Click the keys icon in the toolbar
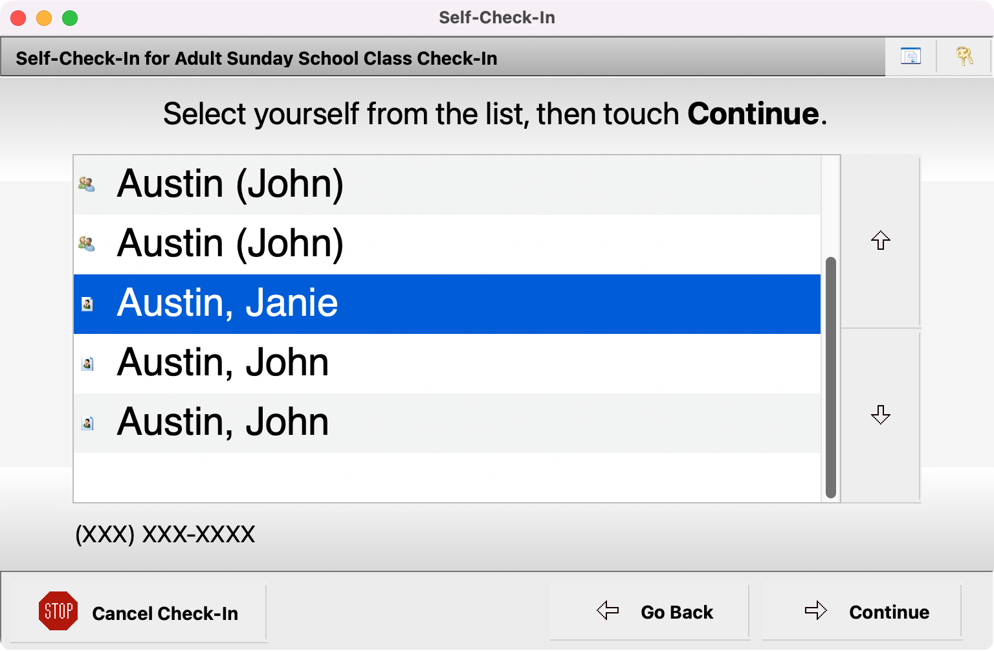 [965, 56]
